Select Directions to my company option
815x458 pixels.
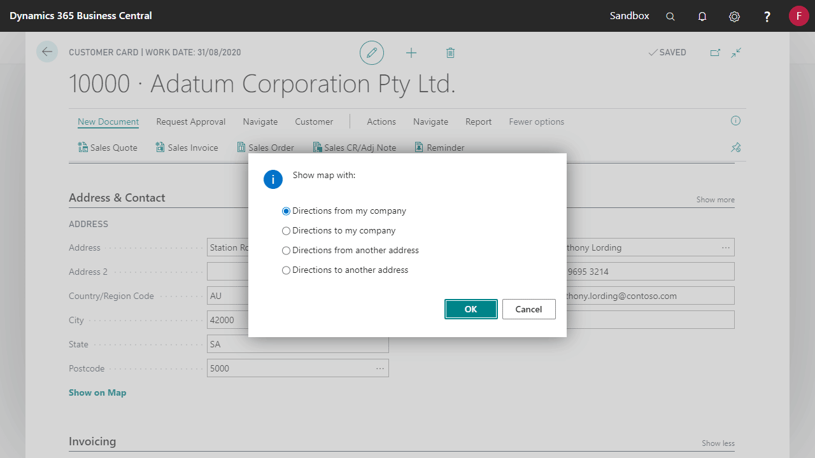[339, 230]
